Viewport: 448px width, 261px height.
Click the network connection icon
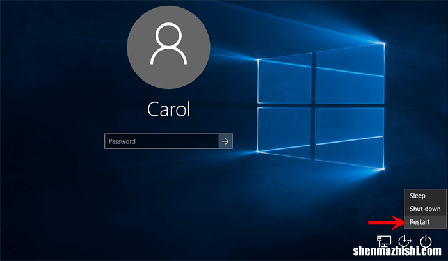click(x=384, y=241)
